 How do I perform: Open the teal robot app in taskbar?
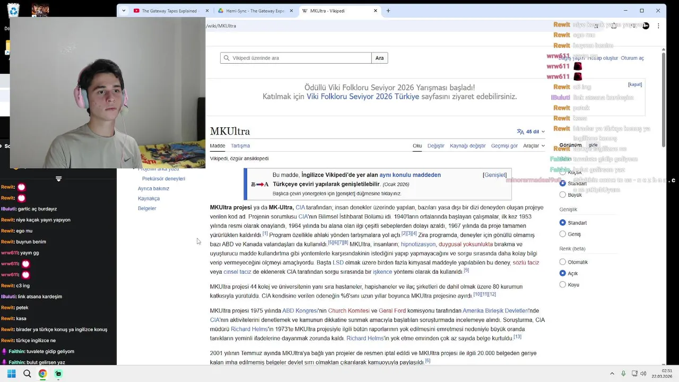(58, 374)
